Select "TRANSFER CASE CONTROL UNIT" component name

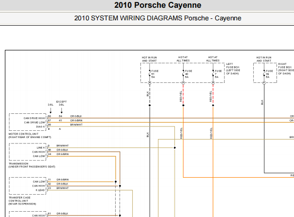point(19,199)
